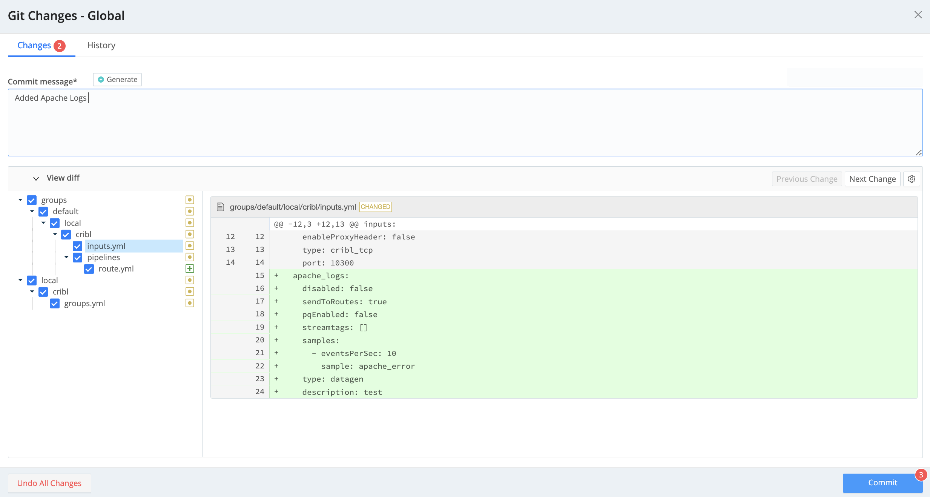Select the Changes tab
Image resolution: width=930 pixels, height=497 pixels.
pyautogui.click(x=34, y=45)
